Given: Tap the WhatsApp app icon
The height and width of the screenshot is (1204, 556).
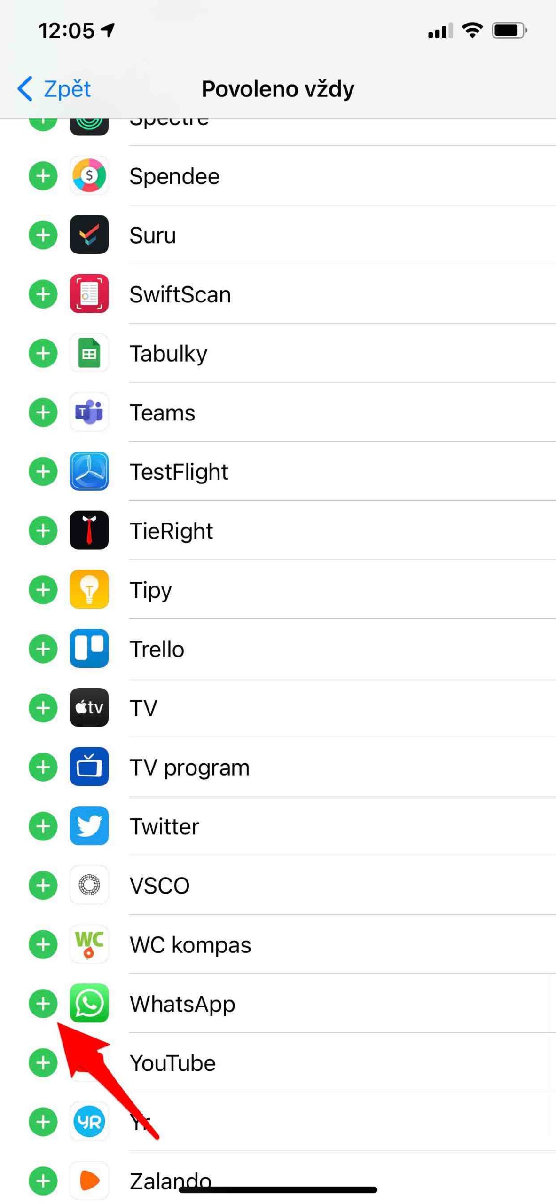Looking at the screenshot, I should [x=89, y=1003].
